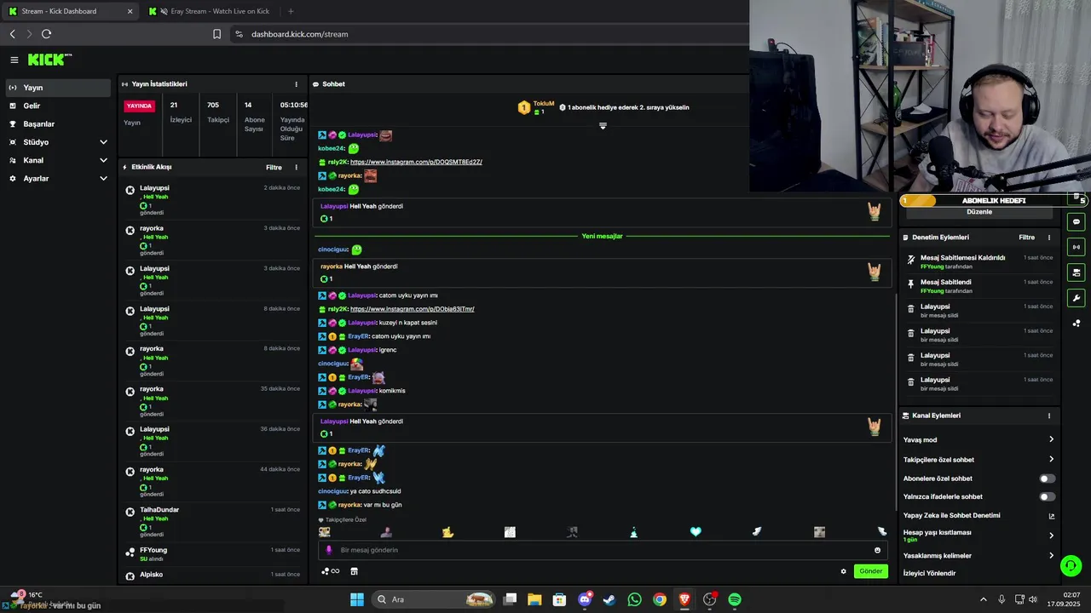Image resolution: width=1091 pixels, height=613 pixels.
Task: Open Yayın in the sidebar
Action: point(57,88)
